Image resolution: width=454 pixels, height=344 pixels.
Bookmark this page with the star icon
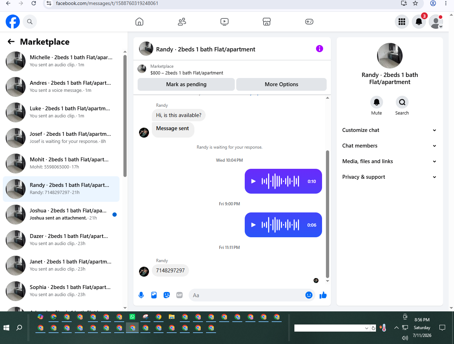tap(415, 3)
